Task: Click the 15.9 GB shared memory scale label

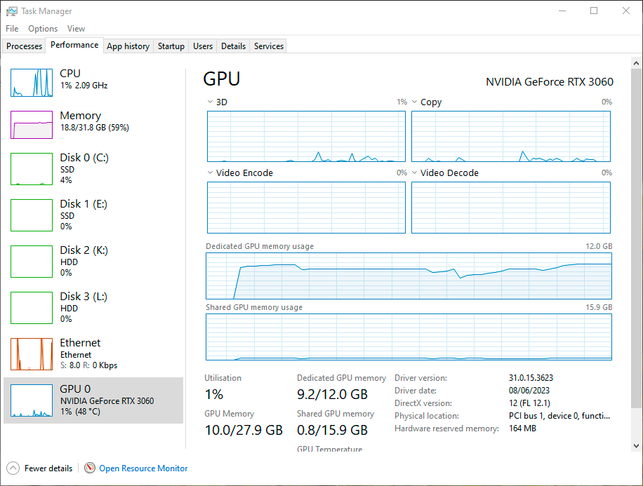Action: point(599,307)
